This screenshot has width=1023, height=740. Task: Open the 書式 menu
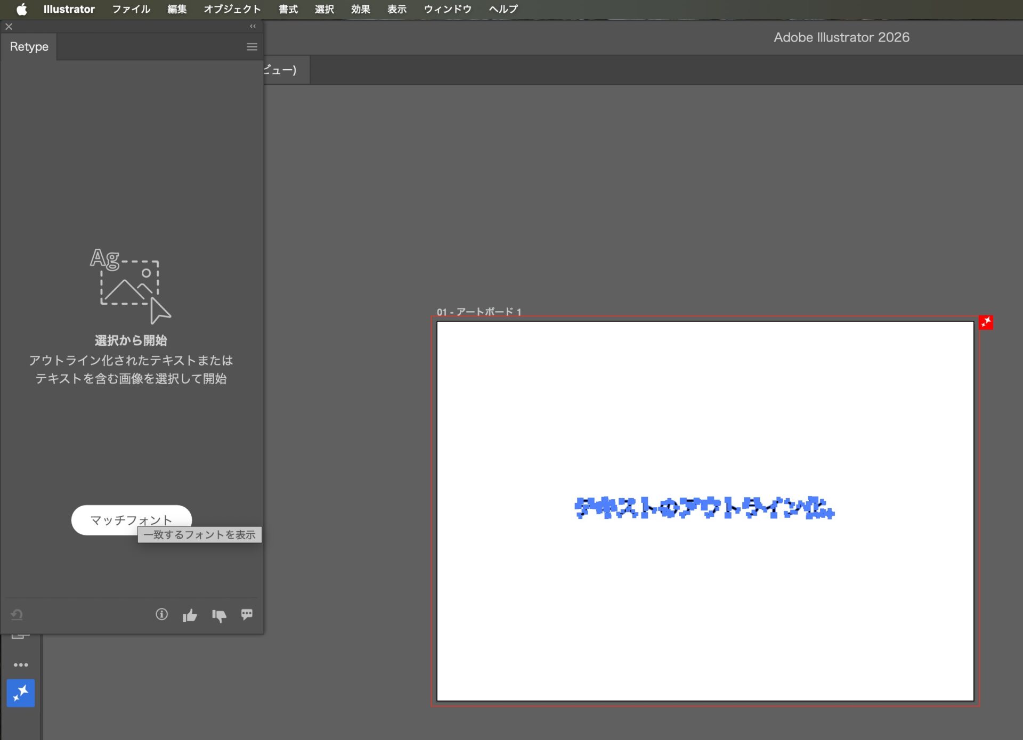[288, 9]
